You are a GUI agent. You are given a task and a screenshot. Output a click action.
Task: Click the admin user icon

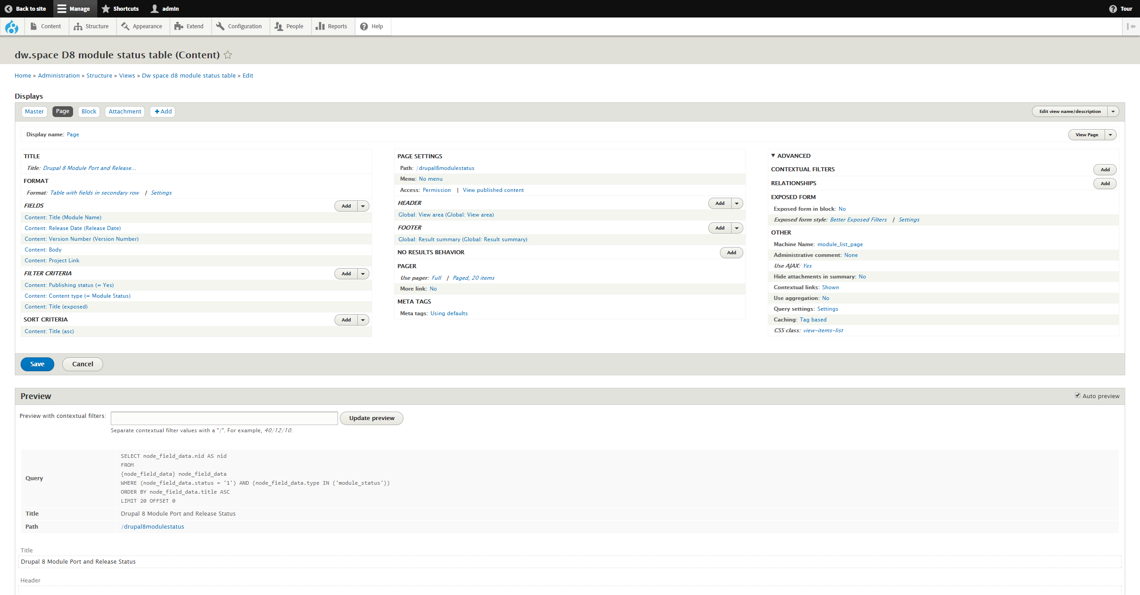coord(155,9)
